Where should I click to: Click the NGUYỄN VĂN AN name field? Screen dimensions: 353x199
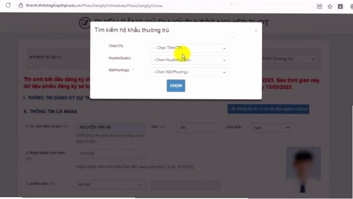pyautogui.click(x=111, y=127)
